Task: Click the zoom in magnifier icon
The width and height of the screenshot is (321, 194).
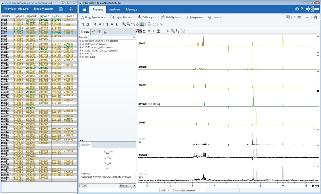Action: pyautogui.click(x=124, y=24)
